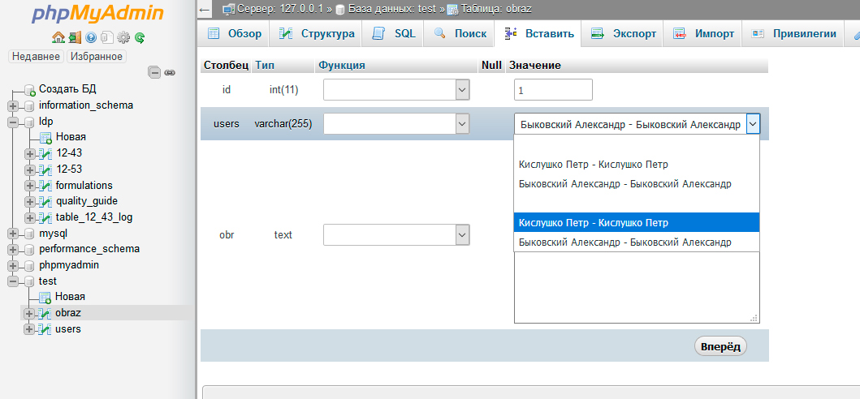
Task: Click the back arrow left of breadcrumb
Action: (205, 9)
